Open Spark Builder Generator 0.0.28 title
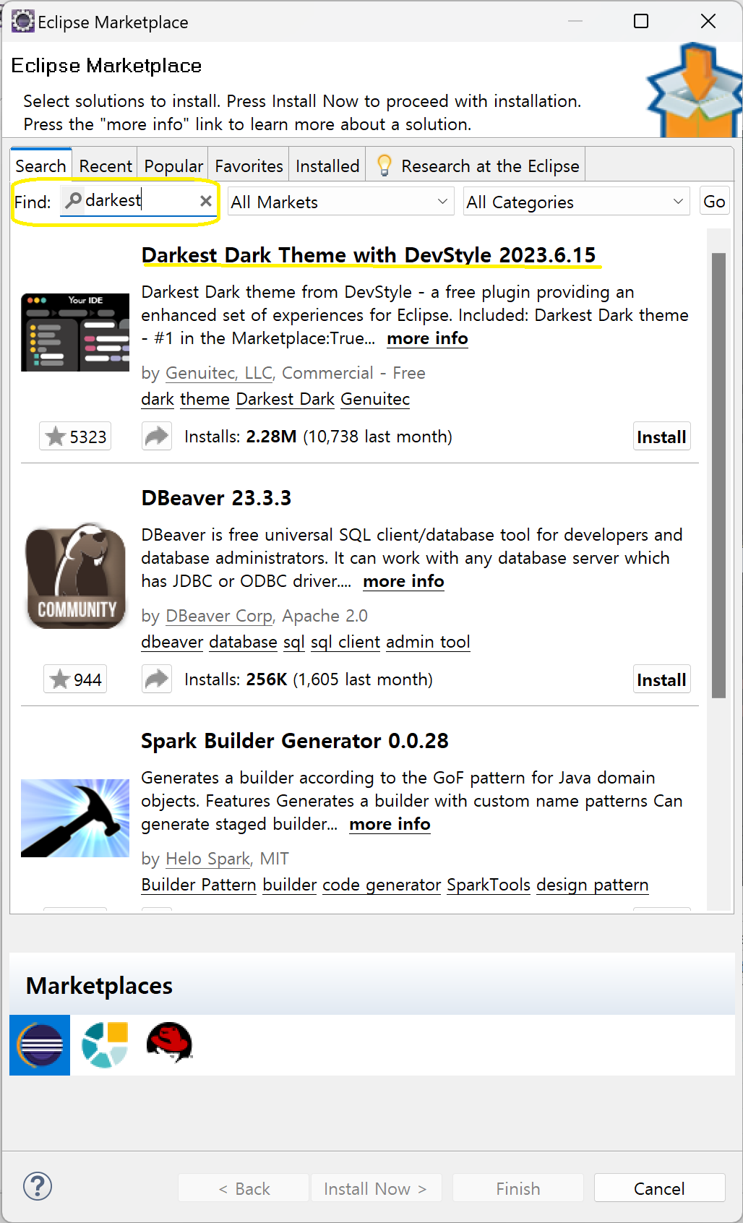The height and width of the screenshot is (1223, 743). [x=295, y=741]
